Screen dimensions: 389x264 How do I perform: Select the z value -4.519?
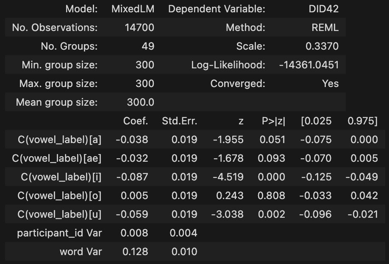click(x=227, y=177)
